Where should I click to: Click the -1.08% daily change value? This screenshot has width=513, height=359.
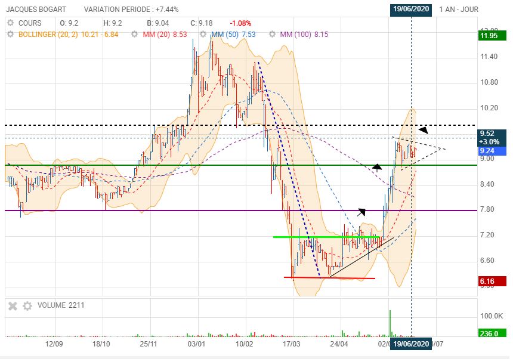(x=240, y=23)
